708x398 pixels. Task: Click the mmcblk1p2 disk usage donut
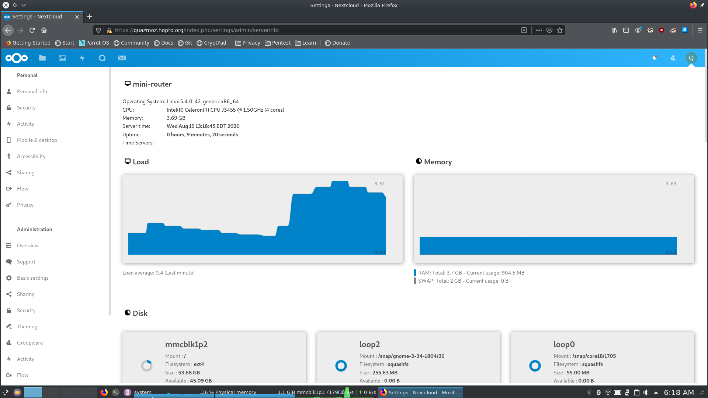(147, 366)
